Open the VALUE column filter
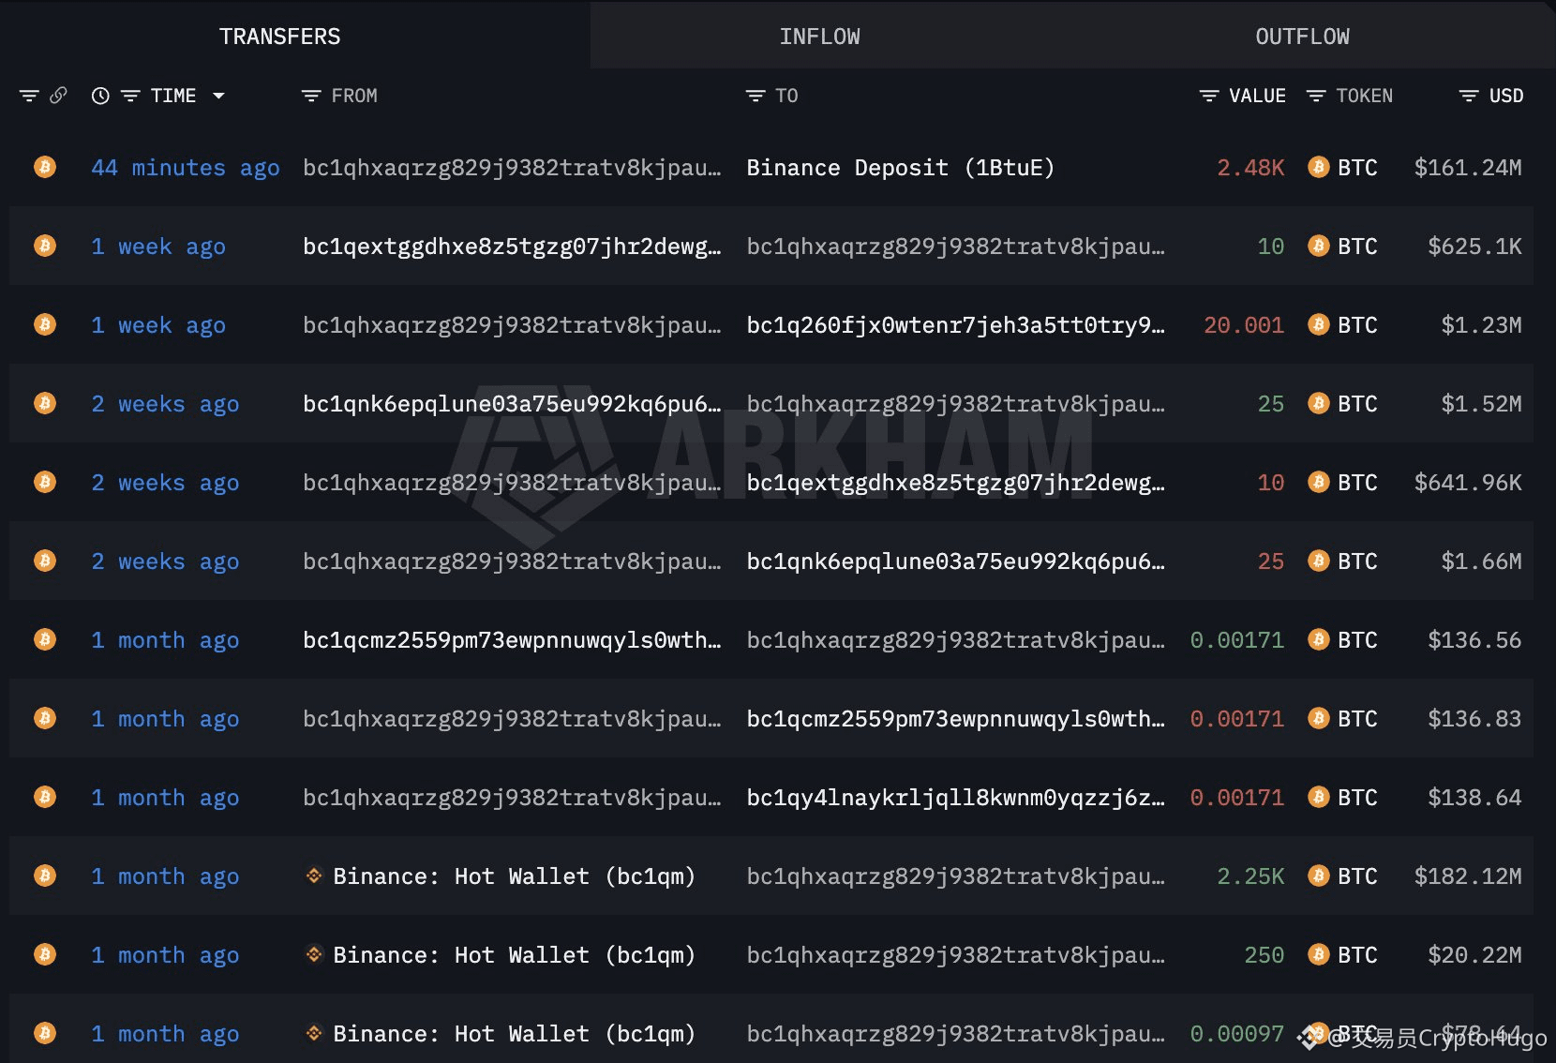The height and width of the screenshot is (1063, 1556). [1209, 96]
